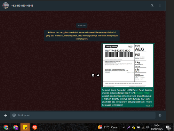Click the message text about LION Parcel
The height and width of the screenshot is (131, 174).
point(127,97)
